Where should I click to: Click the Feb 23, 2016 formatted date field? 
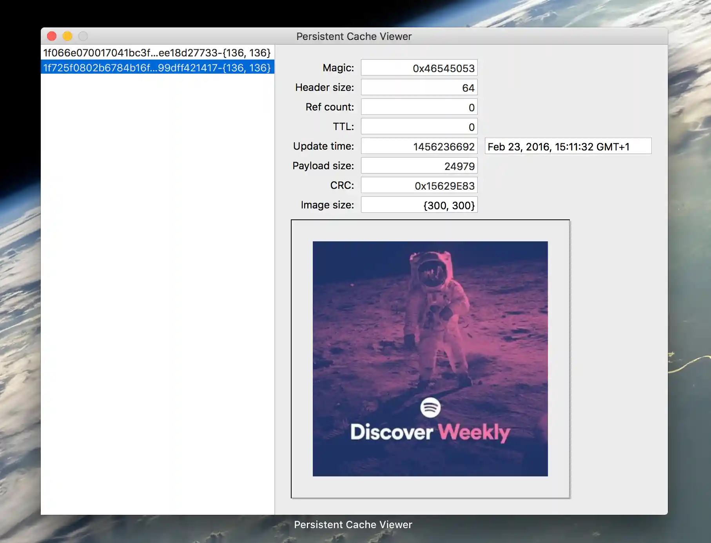tap(568, 147)
